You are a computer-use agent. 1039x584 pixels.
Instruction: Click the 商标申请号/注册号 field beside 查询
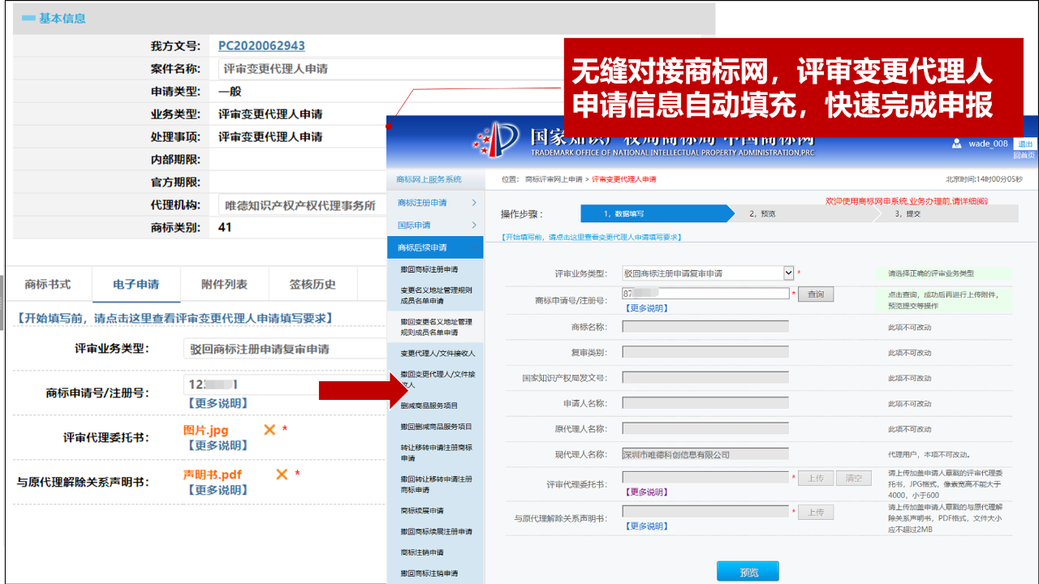tap(706, 294)
